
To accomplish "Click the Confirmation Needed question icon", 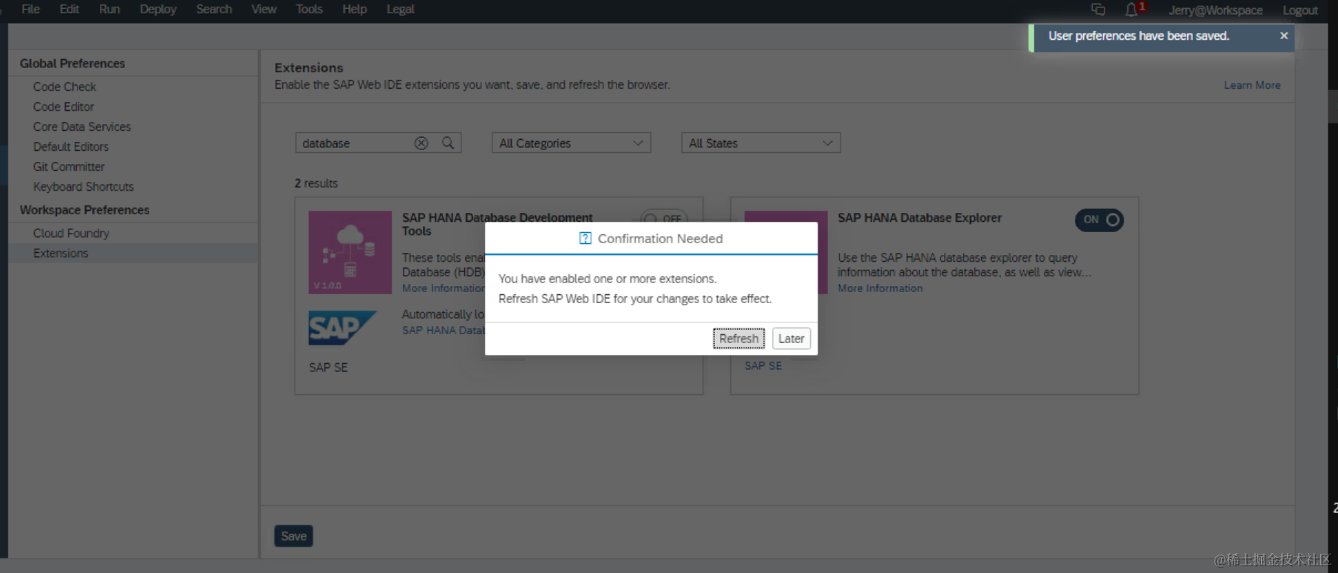I will point(585,238).
